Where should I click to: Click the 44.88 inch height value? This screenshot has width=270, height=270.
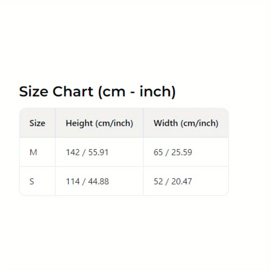98,181
